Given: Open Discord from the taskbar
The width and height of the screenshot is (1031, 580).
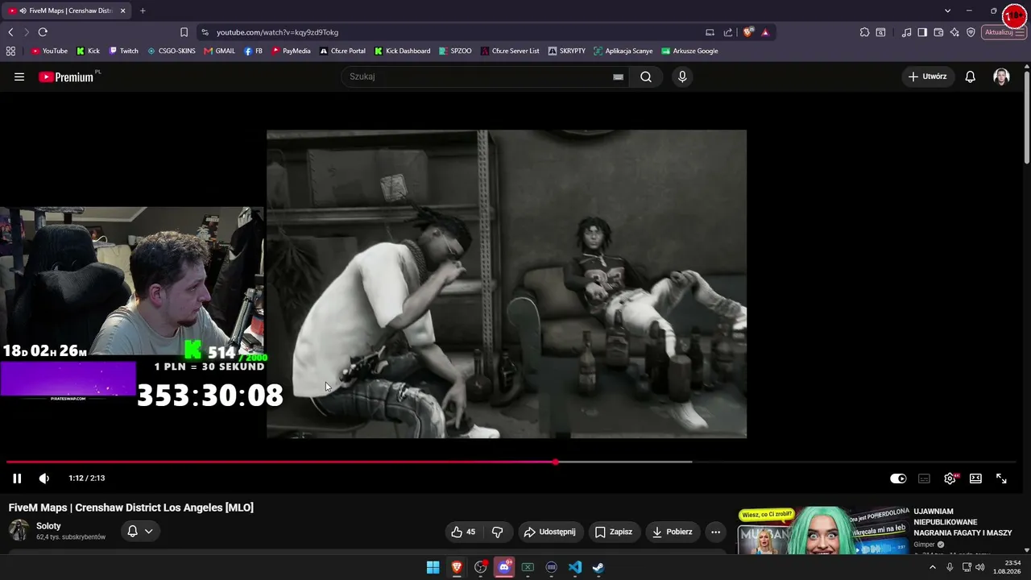Looking at the screenshot, I should click(504, 567).
